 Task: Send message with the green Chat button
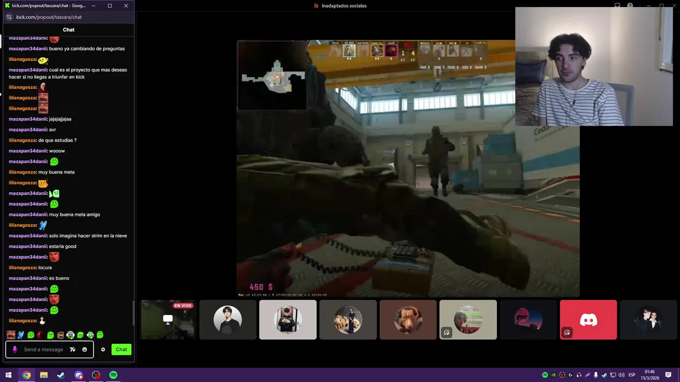(122, 349)
